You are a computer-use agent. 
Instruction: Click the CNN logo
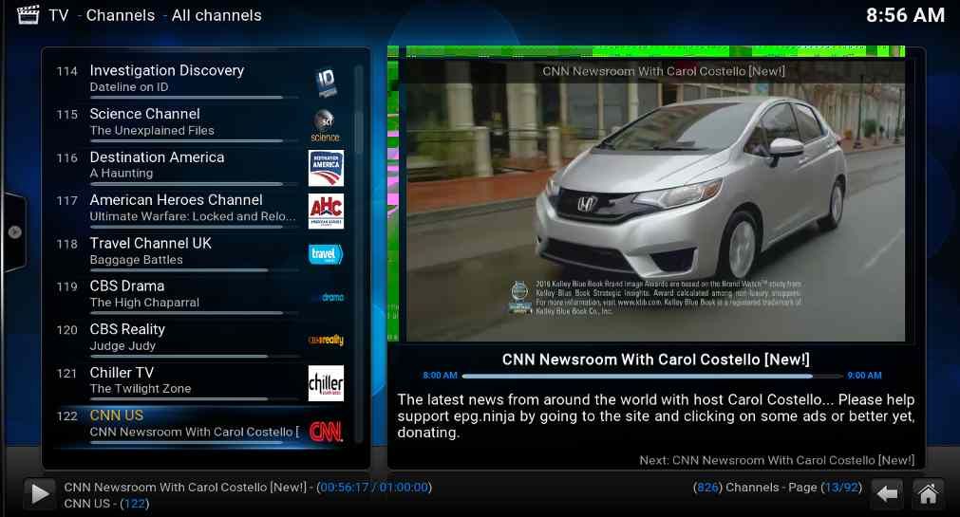pos(326,432)
